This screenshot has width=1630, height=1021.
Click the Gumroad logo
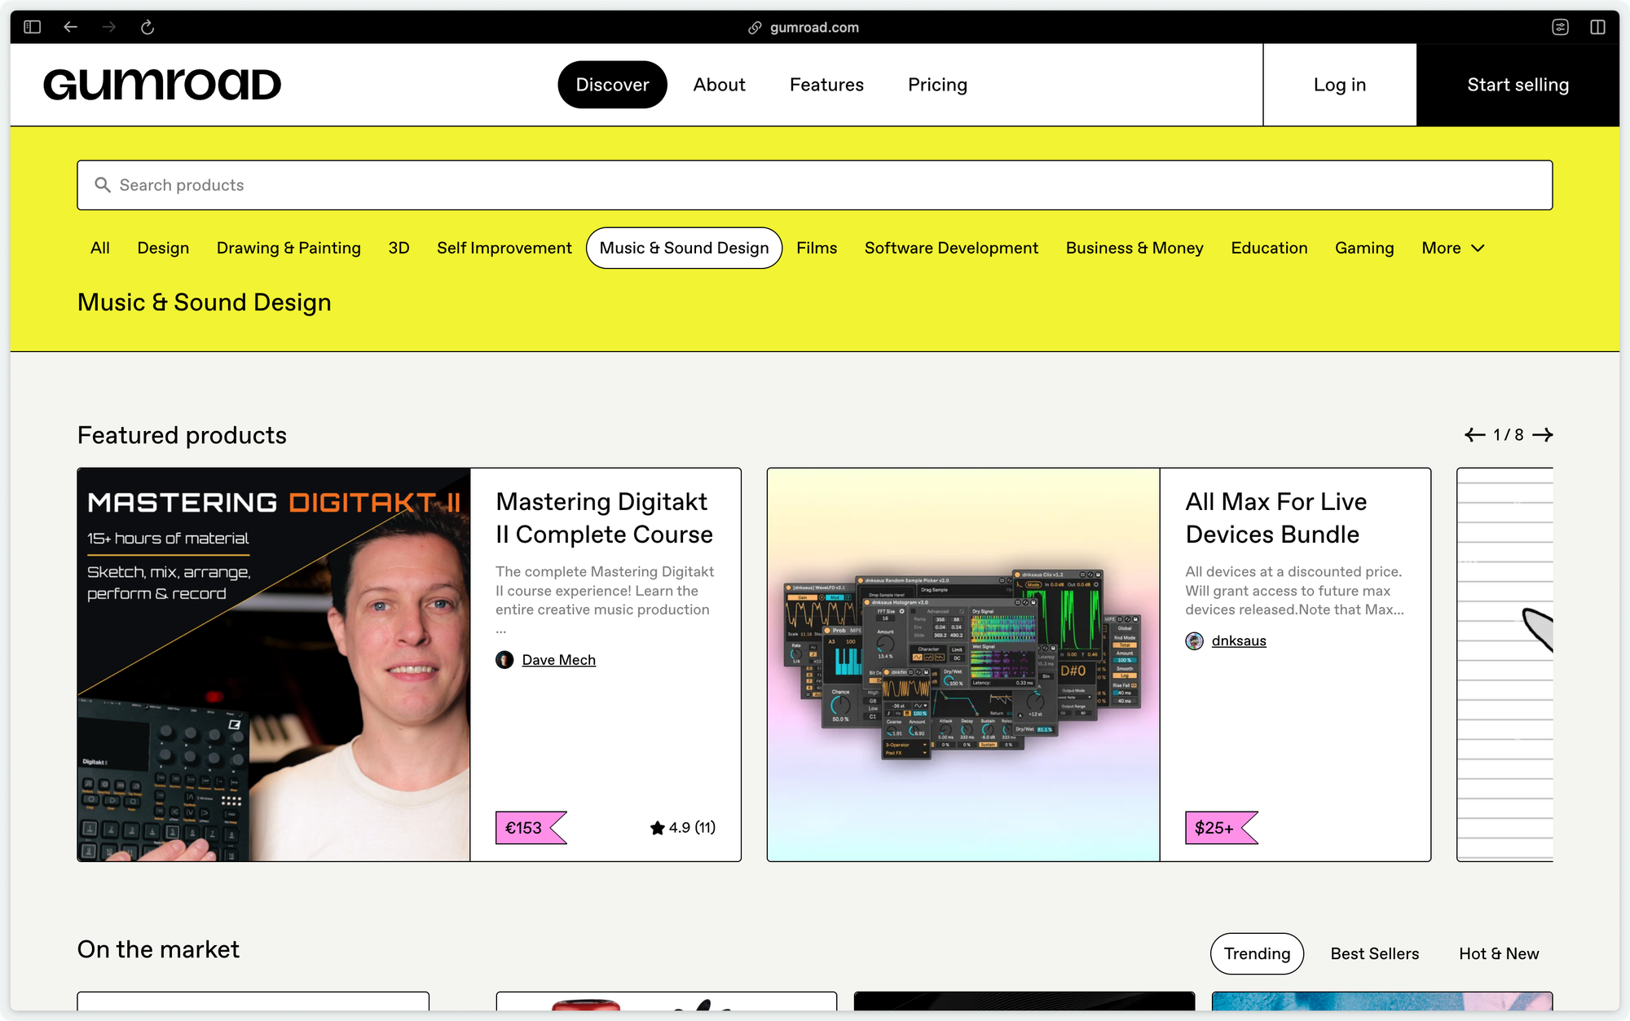162,85
